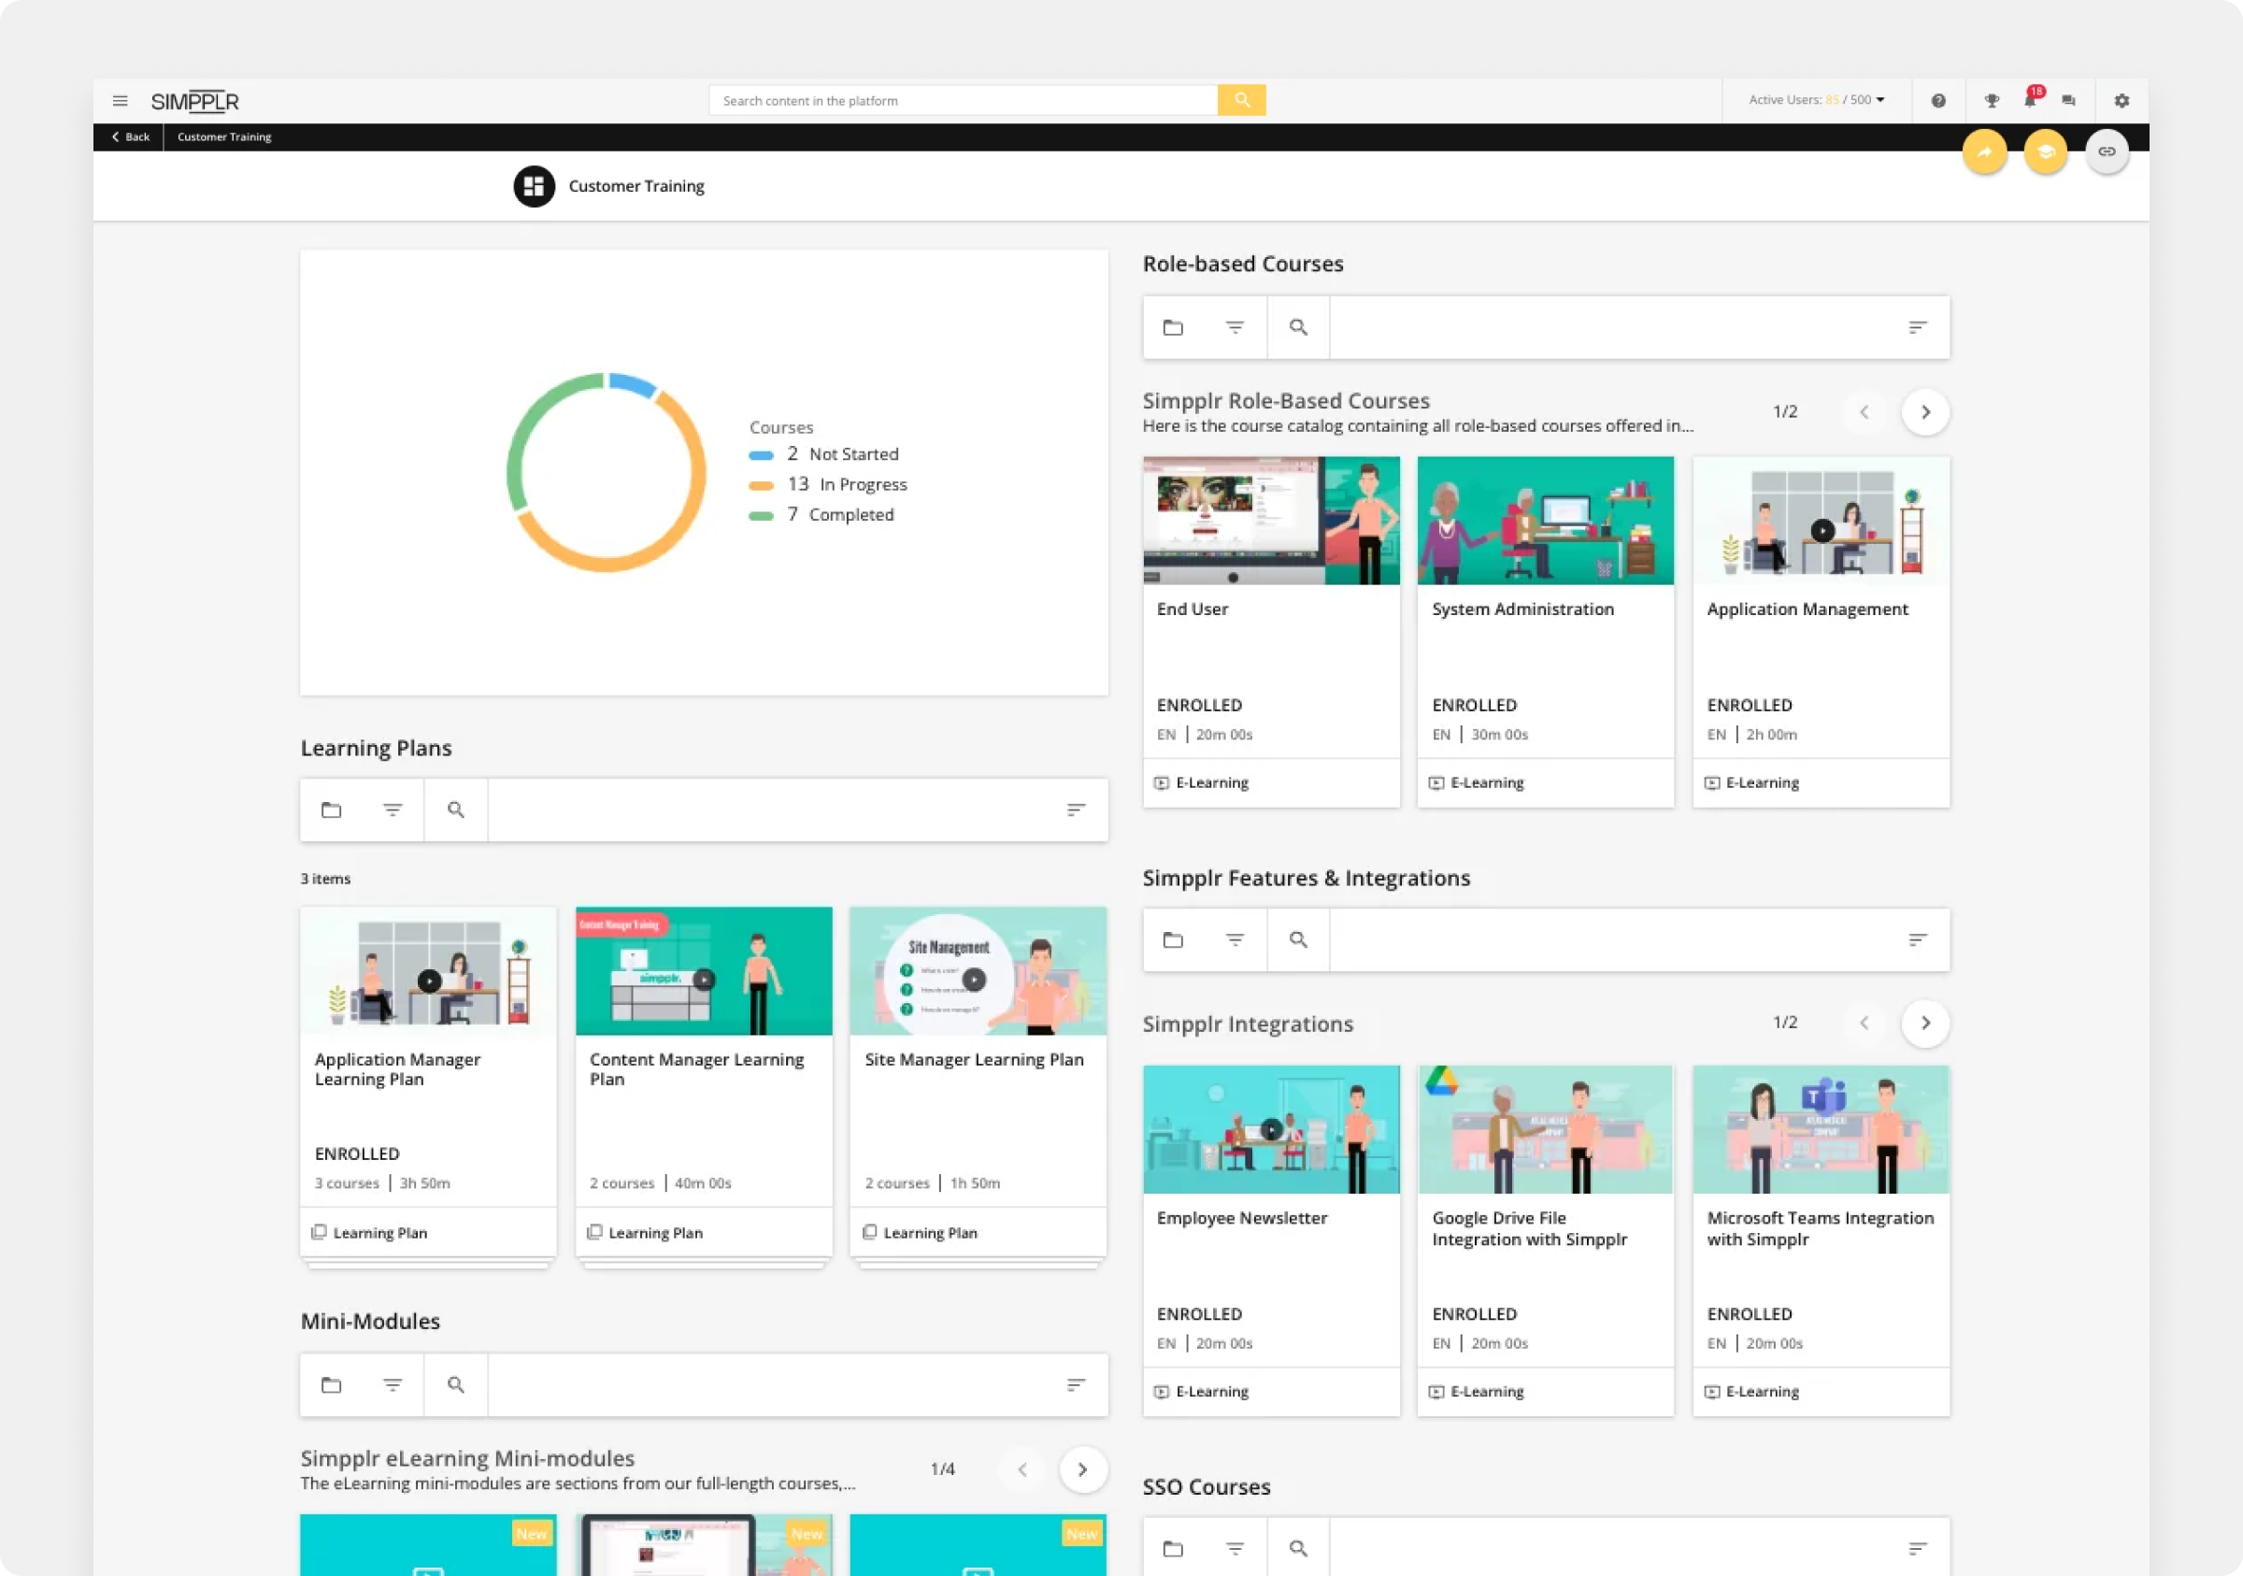
Task: Open folder view in Role-based Courses
Action: pyautogui.click(x=1173, y=327)
